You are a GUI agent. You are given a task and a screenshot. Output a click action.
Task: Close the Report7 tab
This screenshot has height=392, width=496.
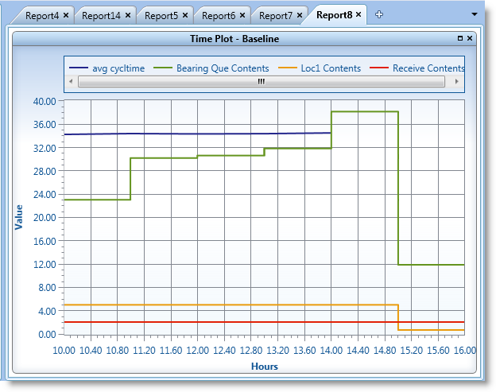pos(300,15)
